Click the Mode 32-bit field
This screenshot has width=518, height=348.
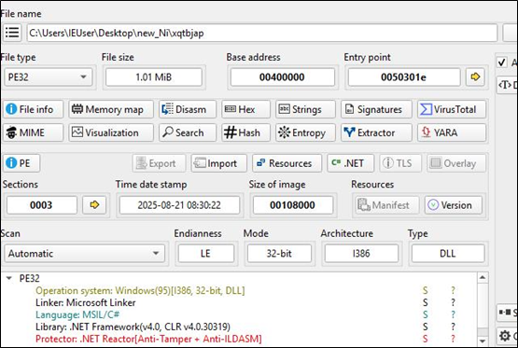[x=279, y=254]
